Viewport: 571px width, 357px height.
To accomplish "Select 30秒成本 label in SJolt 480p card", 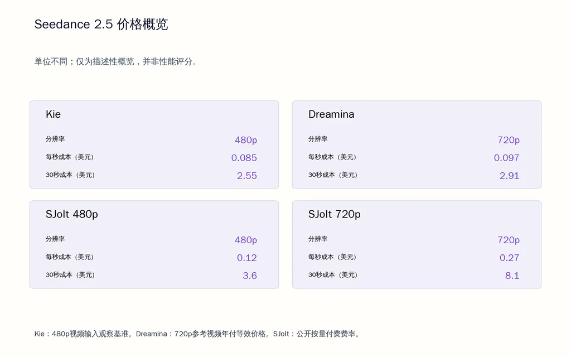I will point(70,274).
